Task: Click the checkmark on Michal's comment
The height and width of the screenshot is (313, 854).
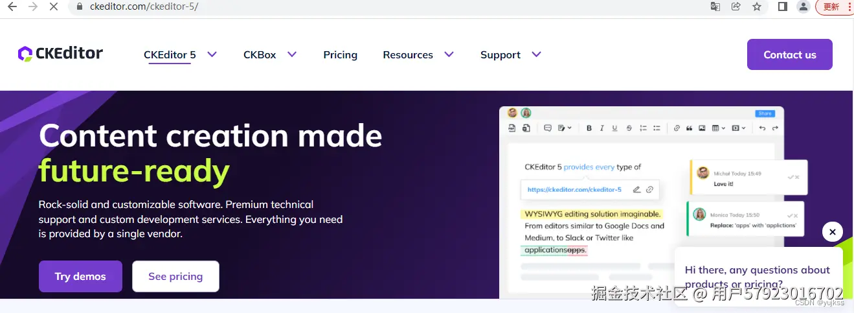Action: coord(791,177)
